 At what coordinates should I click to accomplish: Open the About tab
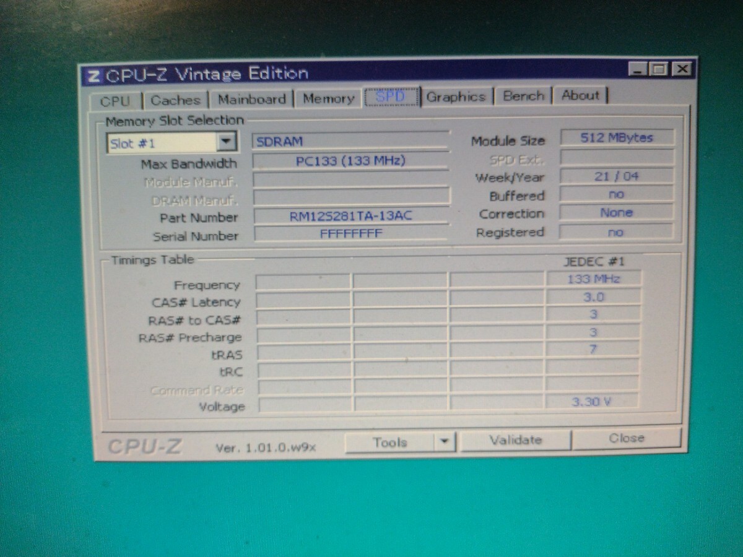[581, 95]
